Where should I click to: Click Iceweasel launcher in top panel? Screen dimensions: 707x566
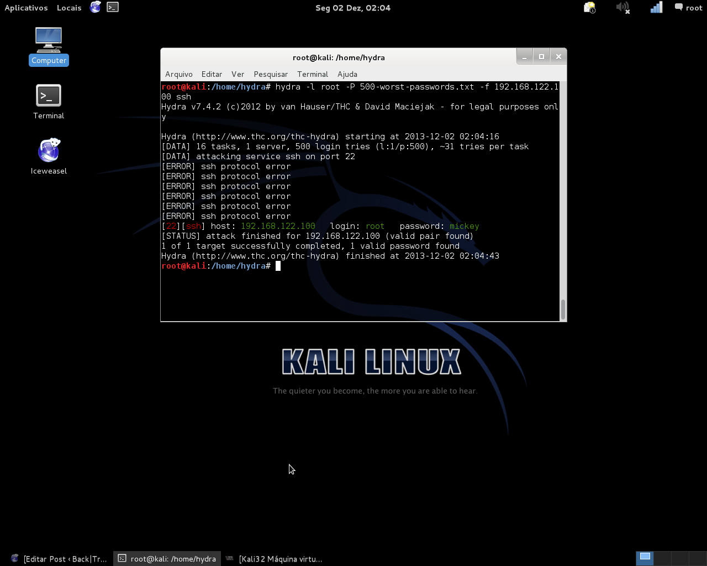(x=96, y=7)
